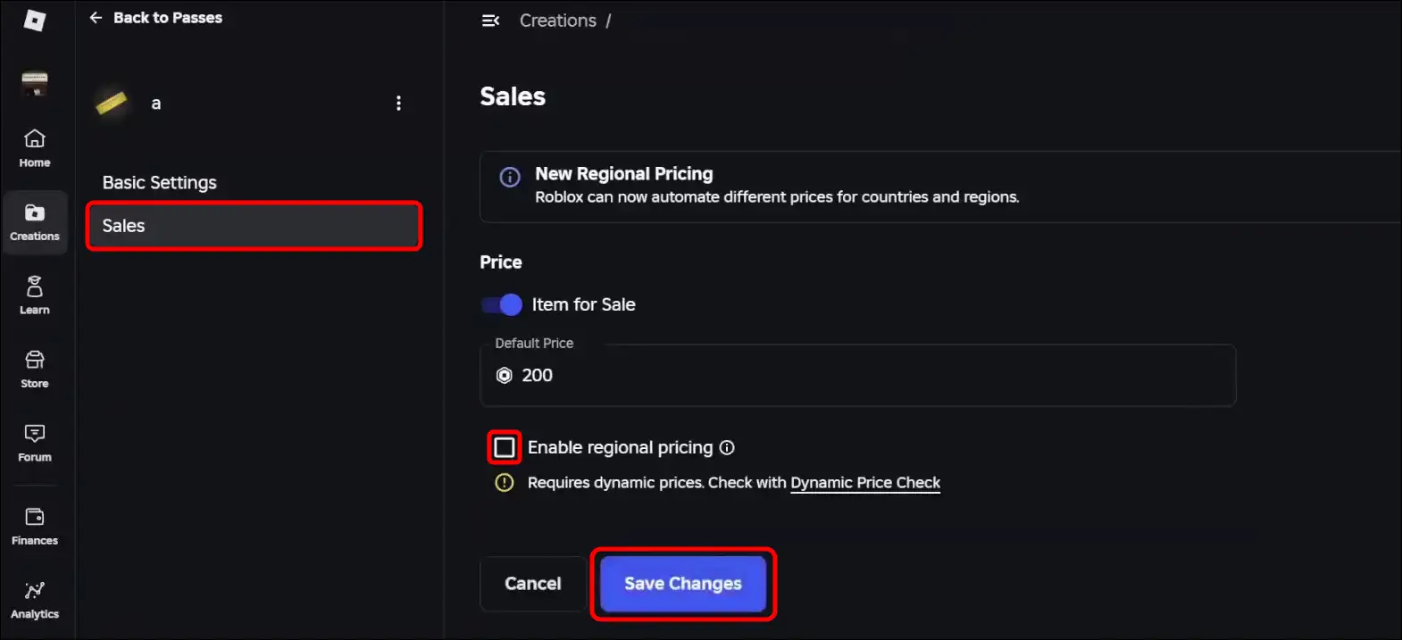The height and width of the screenshot is (640, 1402).
Task: Click the warning icon below regional pricing
Action: click(x=504, y=482)
